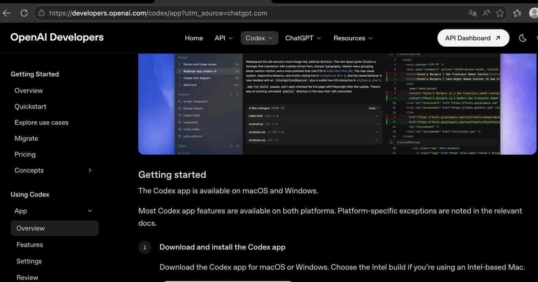Viewport: 538px width, 282px height.
Task: Open the favorites list icon
Action: [517, 13]
